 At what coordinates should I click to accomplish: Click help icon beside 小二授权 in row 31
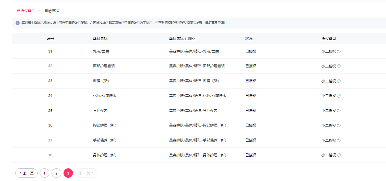[339, 51]
